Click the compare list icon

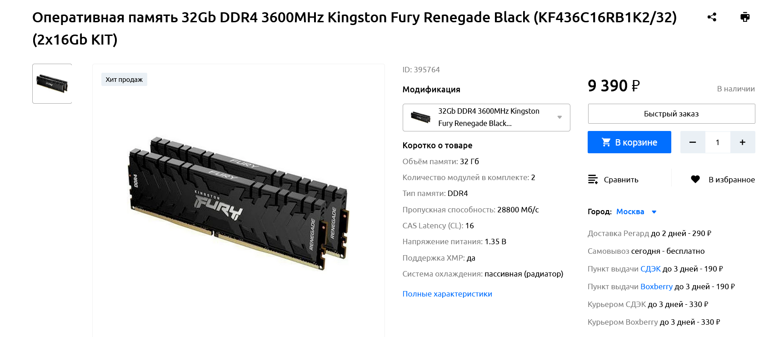pyautogui.click(x=593, y=179)
